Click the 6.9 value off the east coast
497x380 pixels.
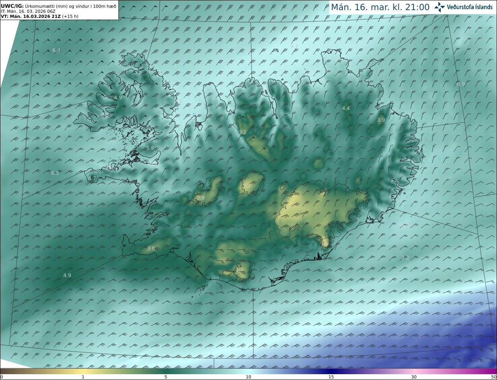(x=461, y=84)
